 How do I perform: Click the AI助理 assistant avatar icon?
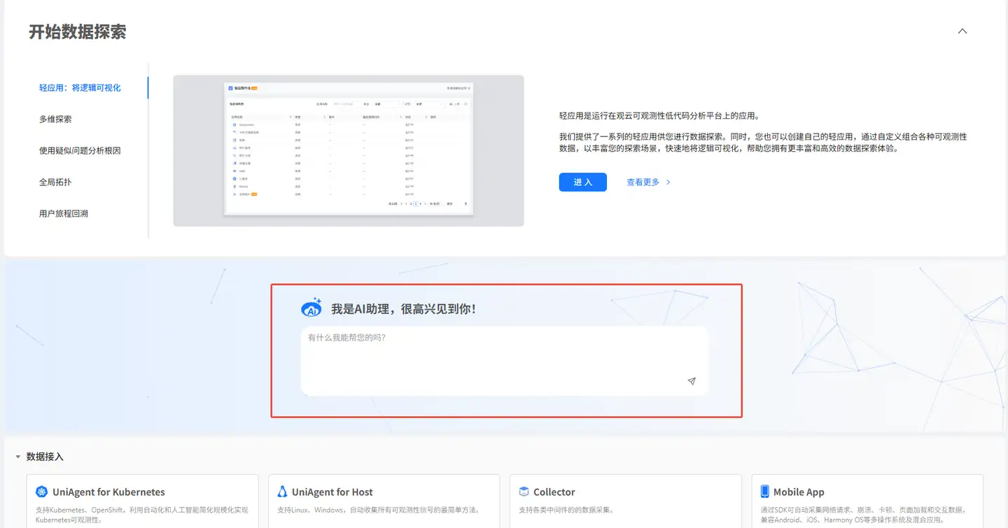311,307
